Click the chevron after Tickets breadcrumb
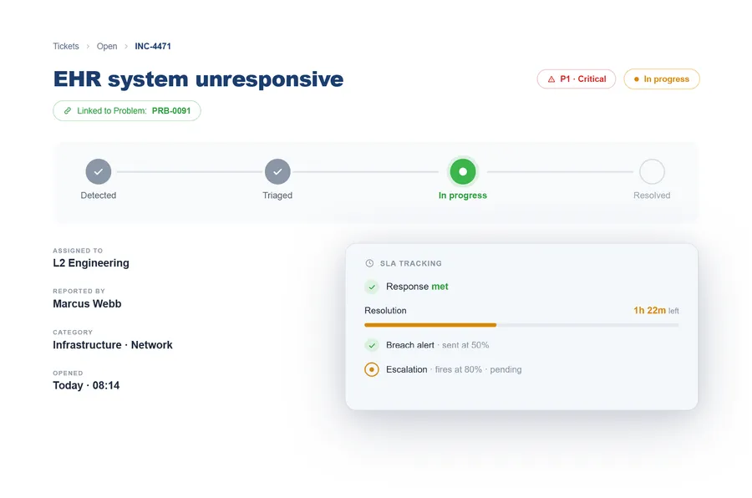 88,47
